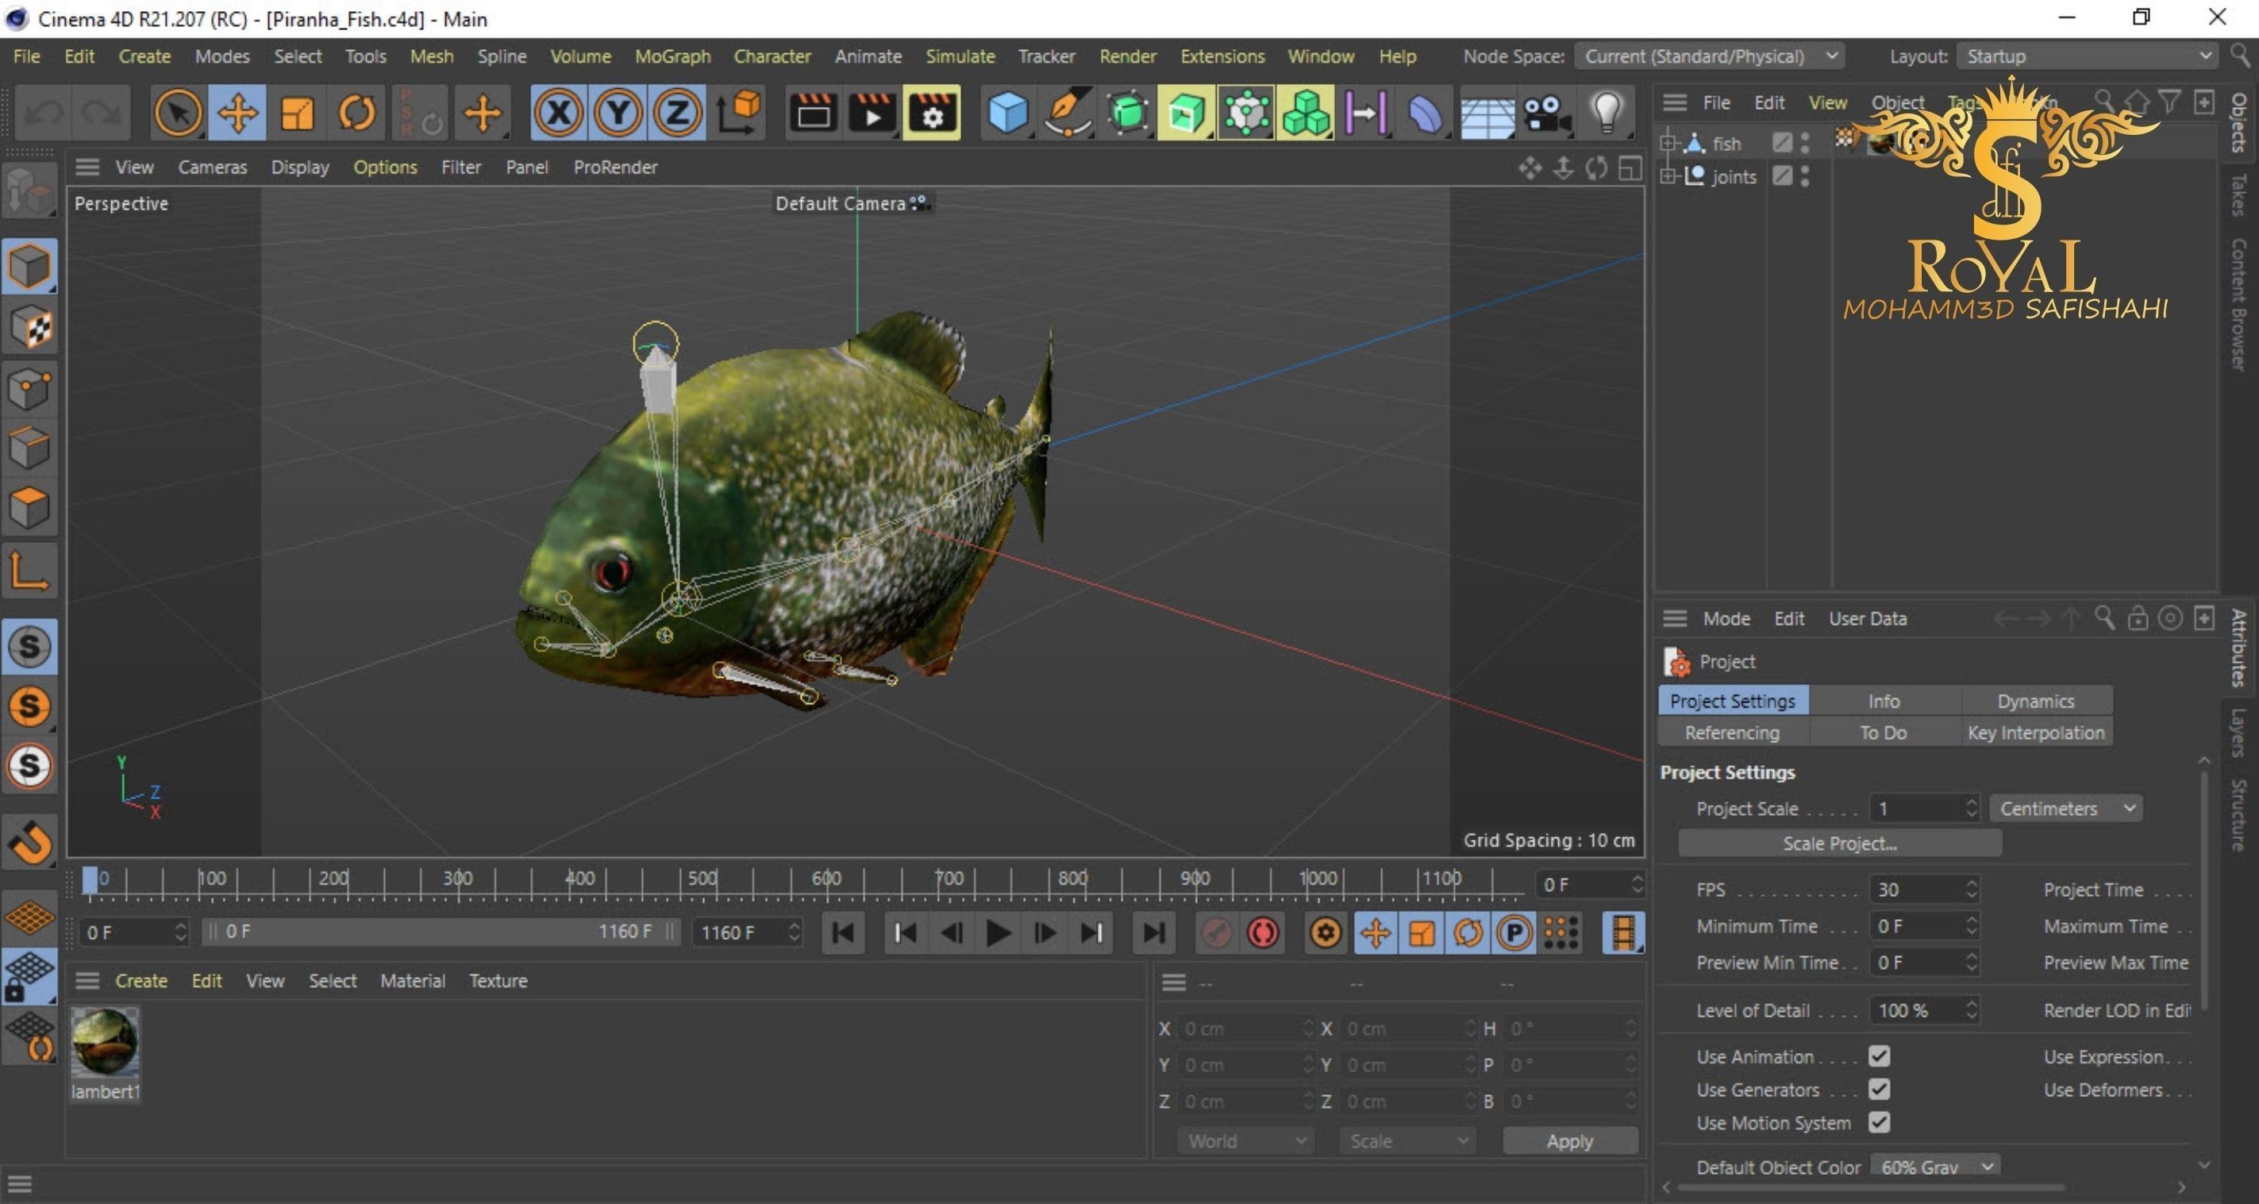Viewport: 2259px width, 1204px height.
Task: Open material manager Create menu
Action: pos(141,980)
